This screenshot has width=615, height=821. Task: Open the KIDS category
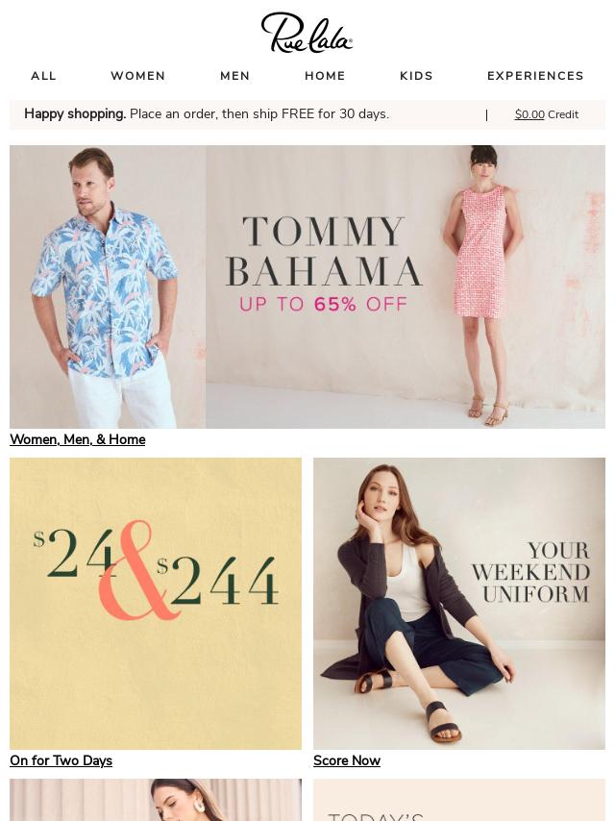(417, 76)
